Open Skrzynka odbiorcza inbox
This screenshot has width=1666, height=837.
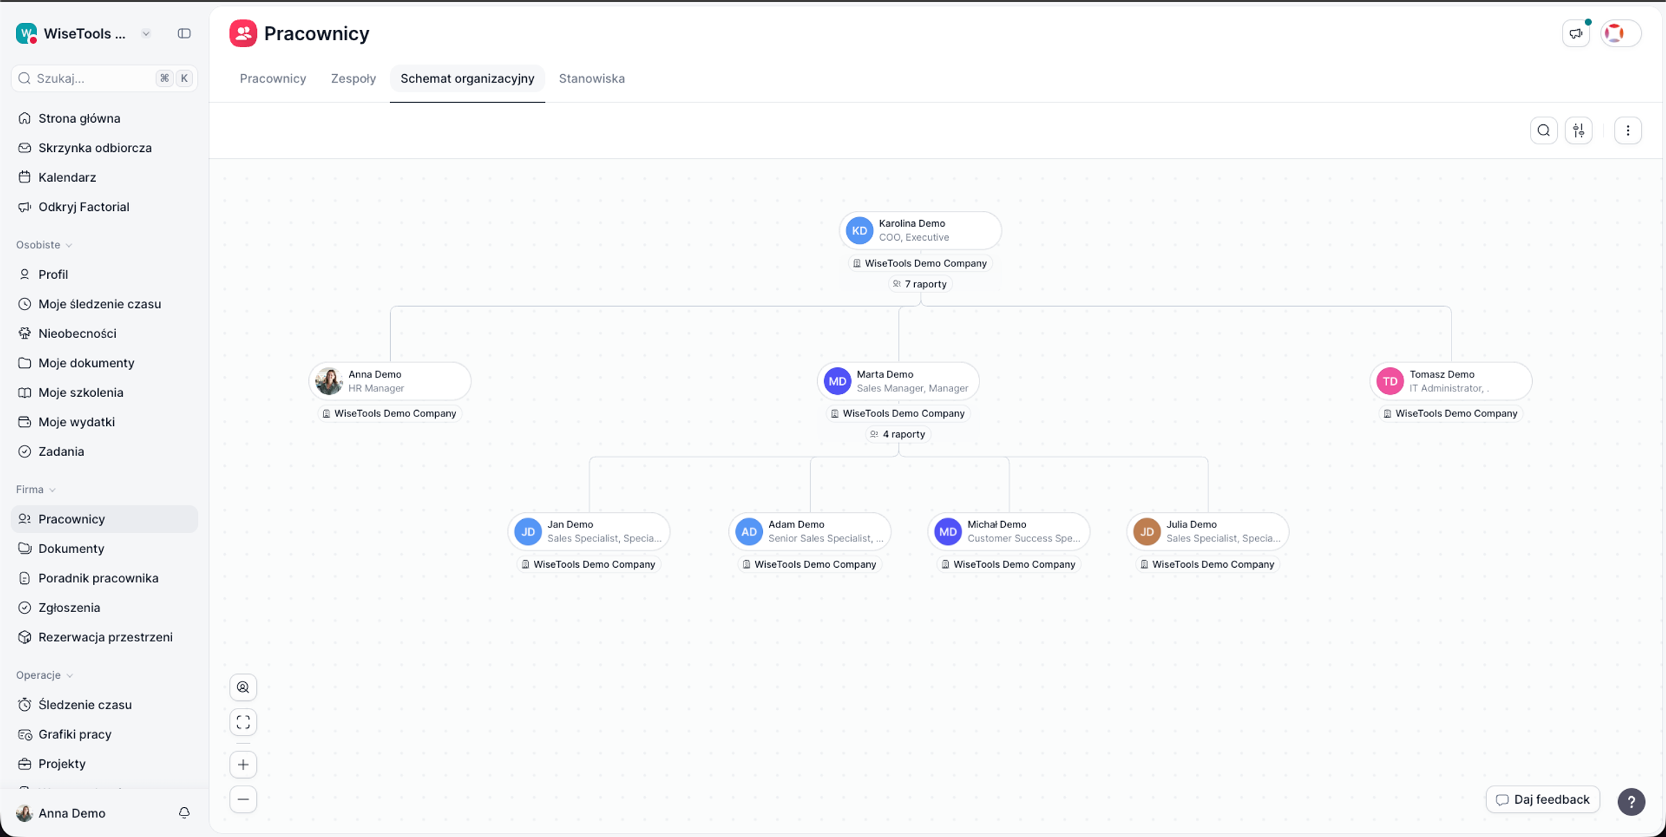tap(104, 148)
